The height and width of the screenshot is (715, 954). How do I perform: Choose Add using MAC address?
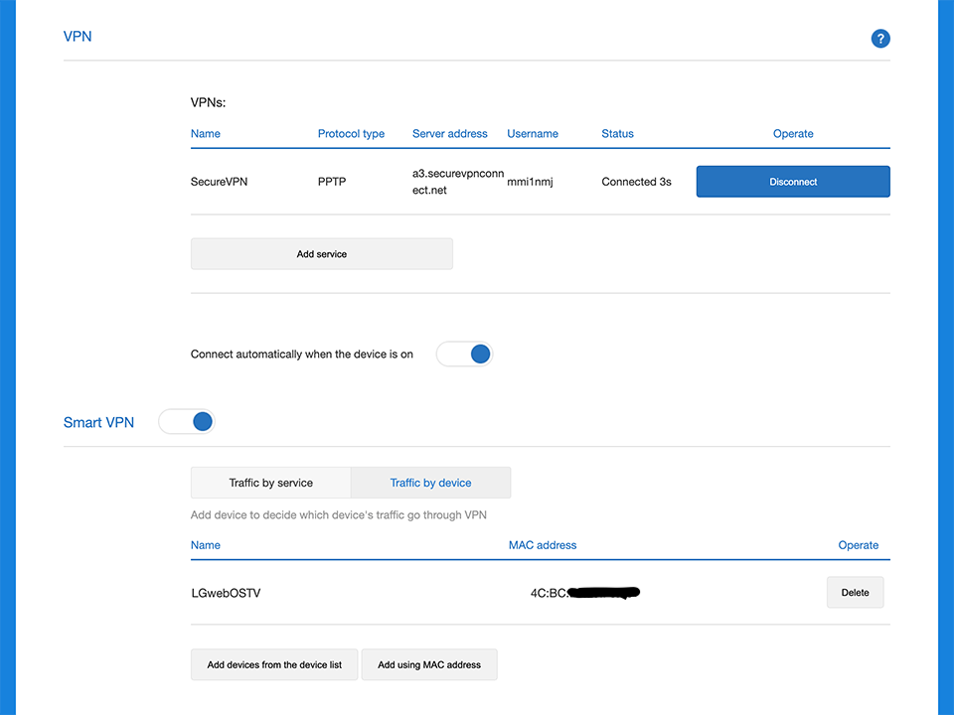click(x=428, y=665)
